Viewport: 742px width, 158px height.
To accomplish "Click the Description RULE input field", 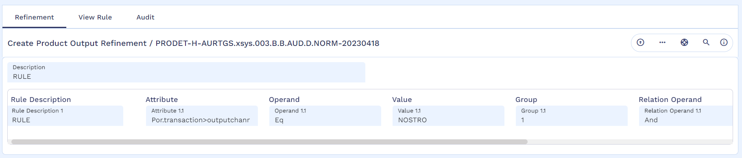I will tap(186, 72).
